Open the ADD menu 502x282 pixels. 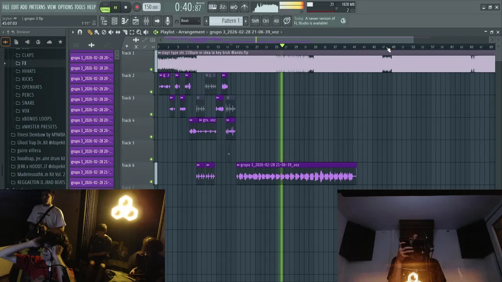point(24,7)
